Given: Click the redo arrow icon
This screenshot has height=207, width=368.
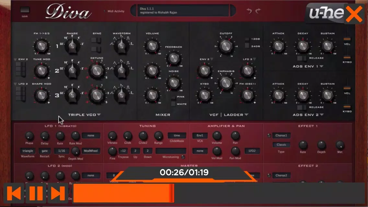Looking at the screenshot, I should click(258, 11).
